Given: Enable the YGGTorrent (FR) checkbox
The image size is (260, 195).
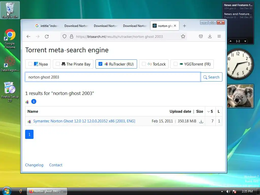Looking at the screenshot, I should (175, 64).
